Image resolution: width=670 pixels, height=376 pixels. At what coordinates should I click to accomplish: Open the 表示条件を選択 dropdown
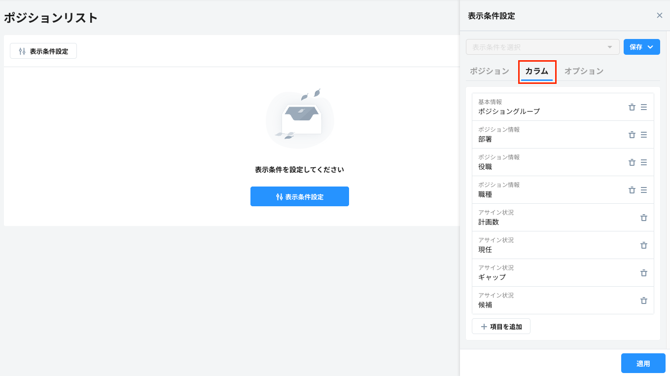[x=542, y=47]
